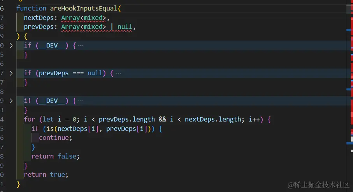Click the i++ increment expression
Image resolution: width=353 pixels, height=192 pixels.
(254, 119)
